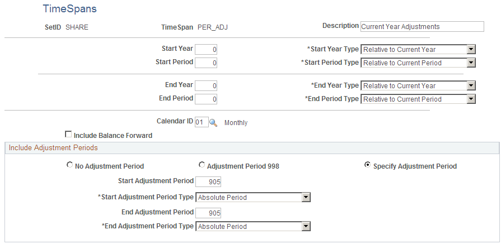Image resolution: width=501 pixels, height=244 pixels.
Task: Focus the End Year input box
Action: [206, 86]
